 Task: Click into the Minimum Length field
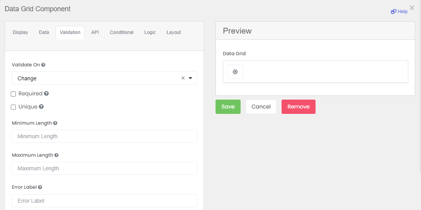point(104,136)
